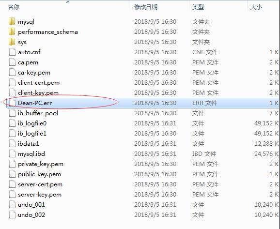Select the mysql.ibd file icon
This screenshot has width=280, height=229.
12,154
